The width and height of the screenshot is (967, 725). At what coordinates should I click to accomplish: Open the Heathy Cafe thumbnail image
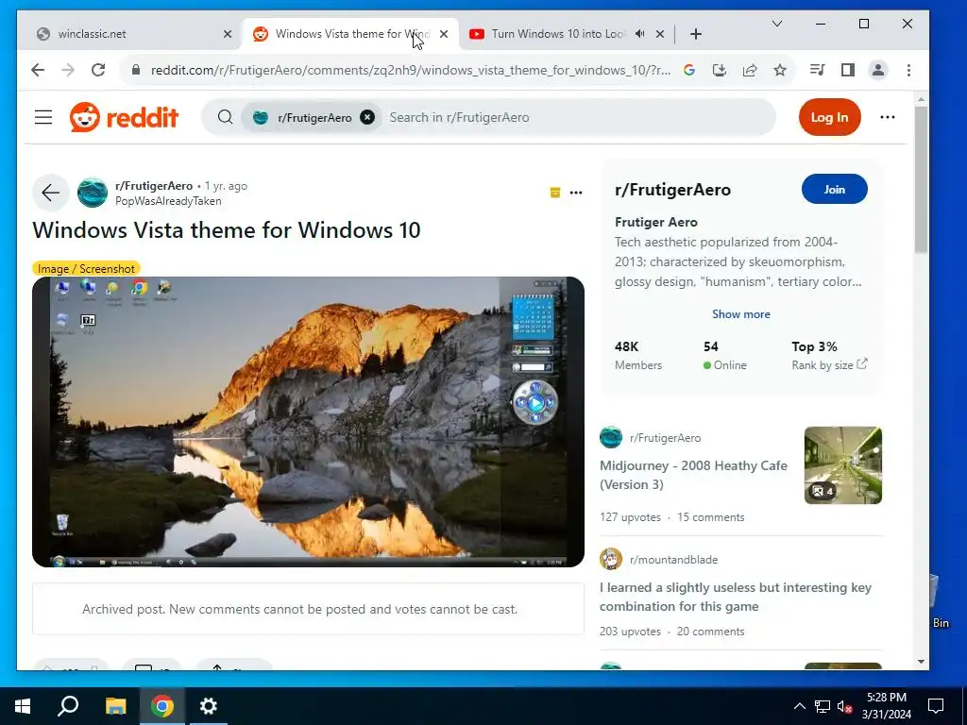pyautogui.click(x=842, y=465)
